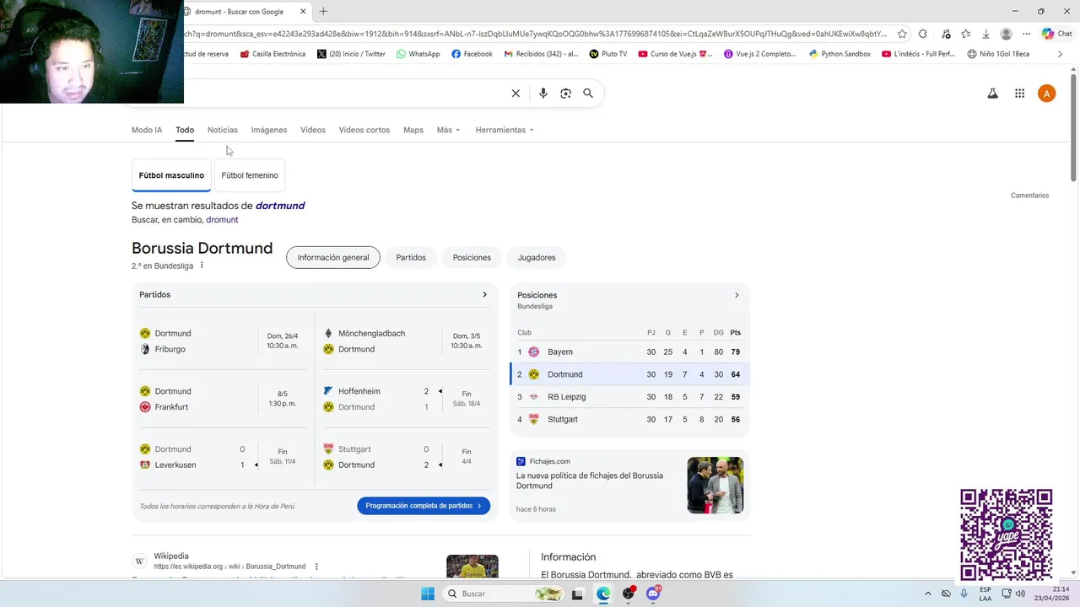Open the Copilot Chat button

1057,34
